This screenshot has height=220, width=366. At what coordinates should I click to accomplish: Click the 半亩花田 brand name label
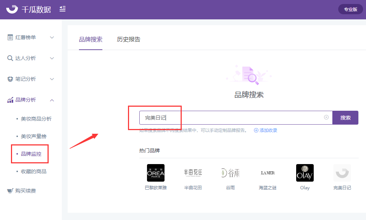[x=193, y=188]
